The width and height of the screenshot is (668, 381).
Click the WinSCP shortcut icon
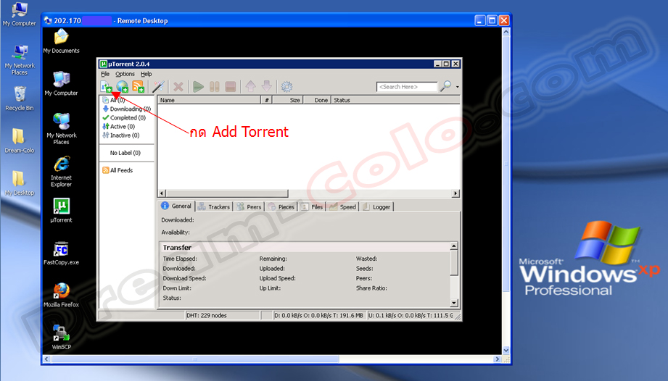(62, 338)
